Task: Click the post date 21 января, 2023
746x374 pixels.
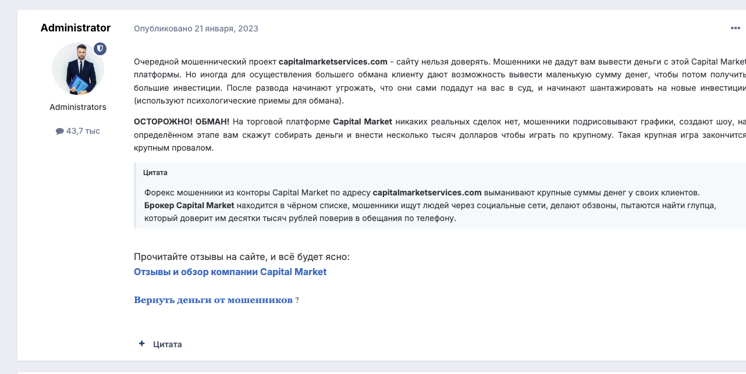Action: click(x=226, y=29)
